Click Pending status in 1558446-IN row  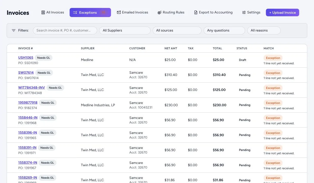click(245, 120)
